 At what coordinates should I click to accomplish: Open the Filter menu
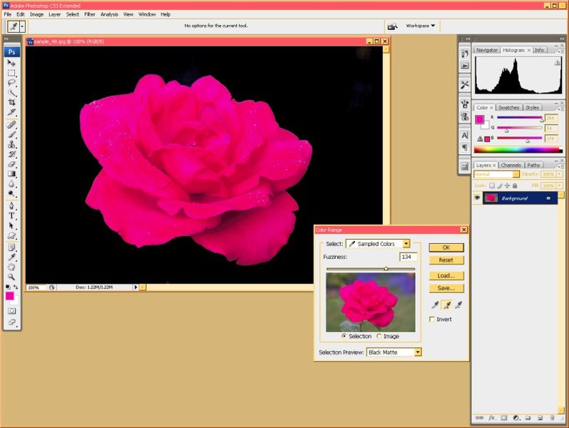pyautogui.click(x=90, y=14)
